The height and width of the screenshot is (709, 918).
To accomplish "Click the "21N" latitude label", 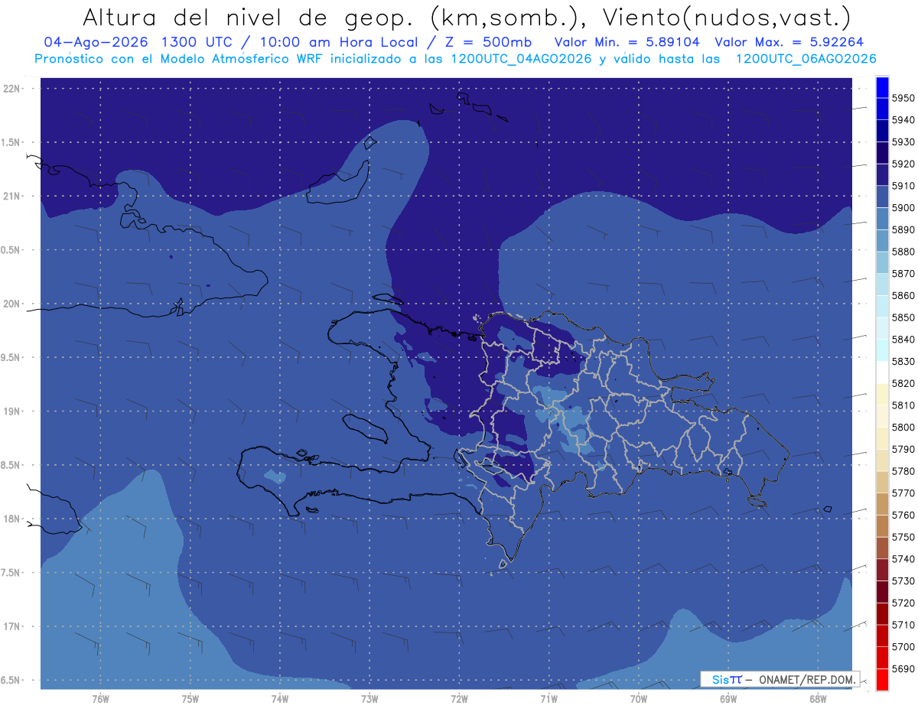I will (x=12, y=197).
